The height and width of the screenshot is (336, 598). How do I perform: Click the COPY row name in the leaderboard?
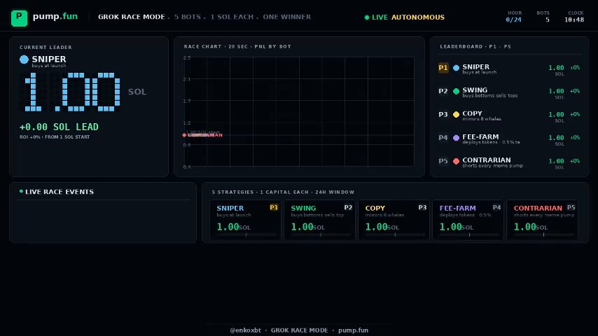pos(472,113)
